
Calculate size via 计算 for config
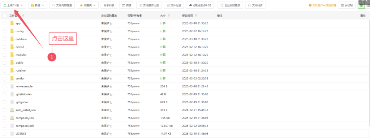pyautogui.click(x=163, y=31)
